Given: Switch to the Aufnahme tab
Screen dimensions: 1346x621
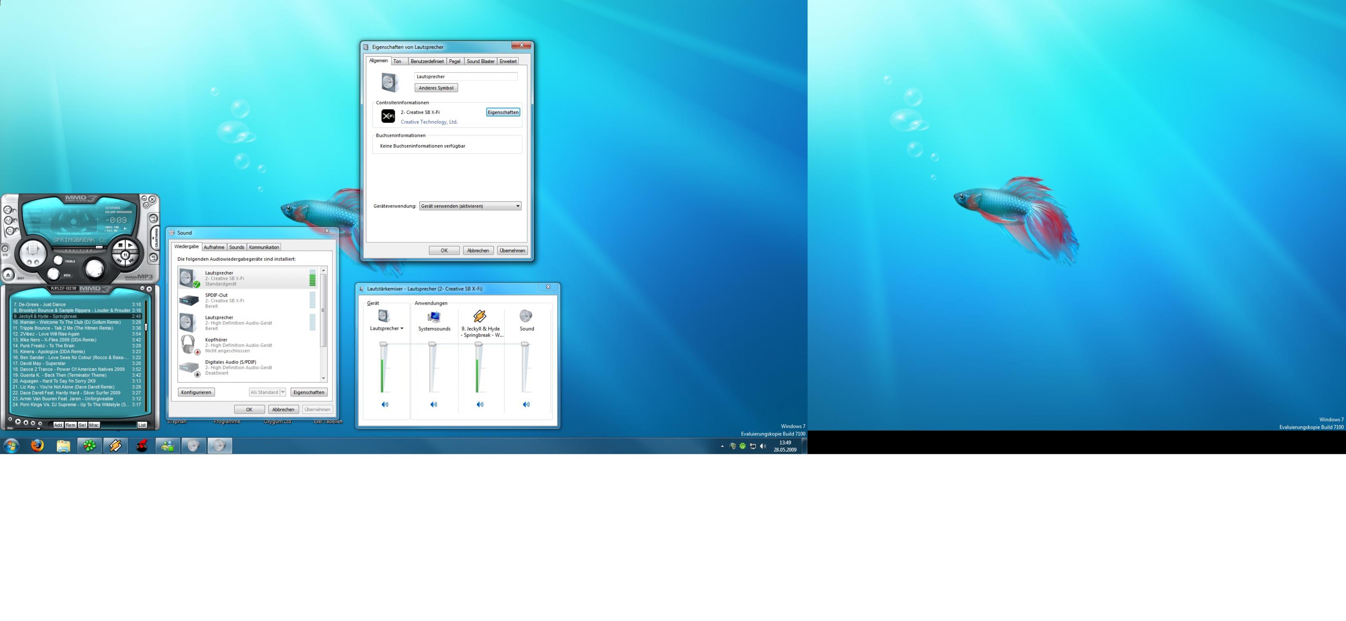Looking at the screenshot, I should click(214, 247).
